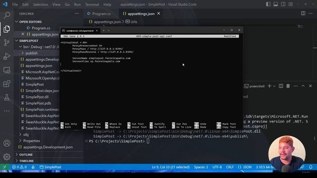317x178 pixels.
Task: Open the File menu
Action: coord(15,4)
